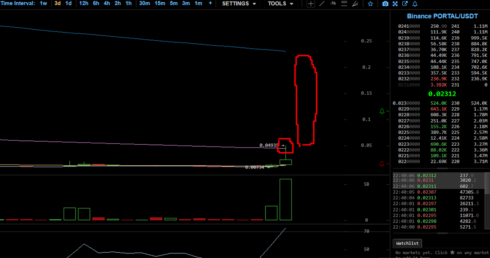Screen dimensions: 490x258
Task: Click ask row 236.9K at price 232
Action: tap(440, 79)
